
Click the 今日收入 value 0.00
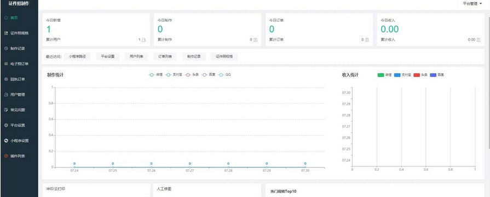click(390, 30)
